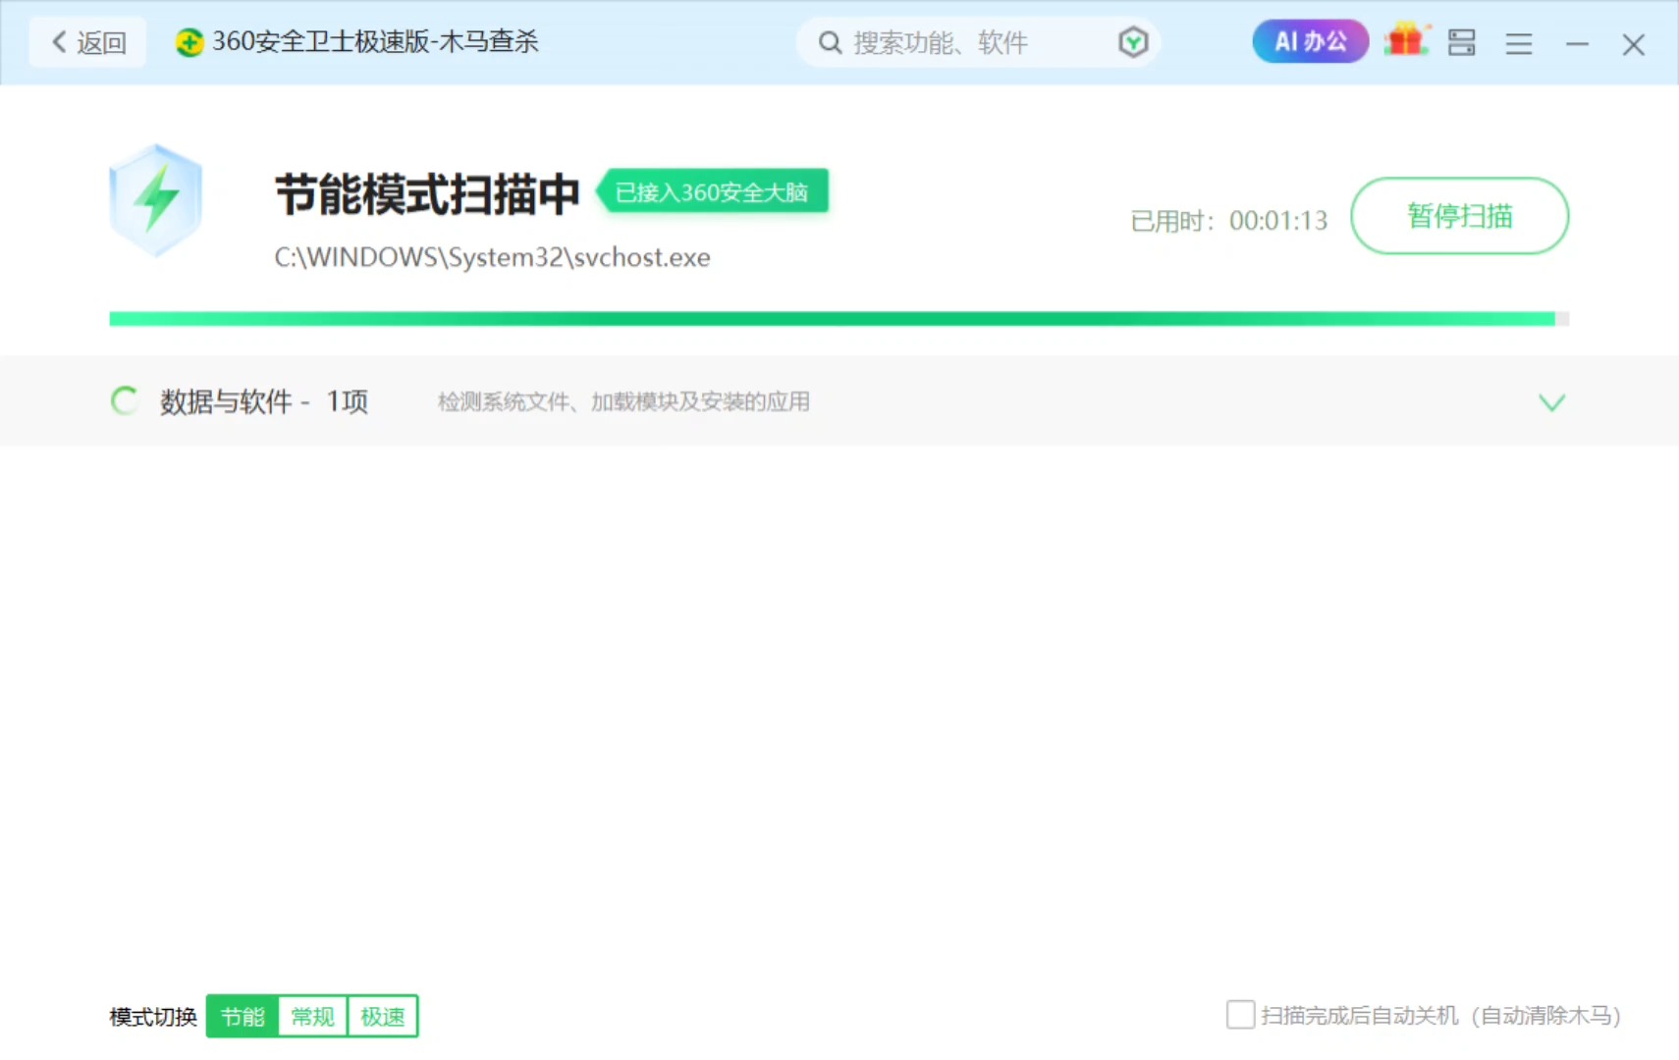Click the 数据与软件 - 1项 row label
The width and height of the screenshot is (1679, 1060).
pos(264,401)
